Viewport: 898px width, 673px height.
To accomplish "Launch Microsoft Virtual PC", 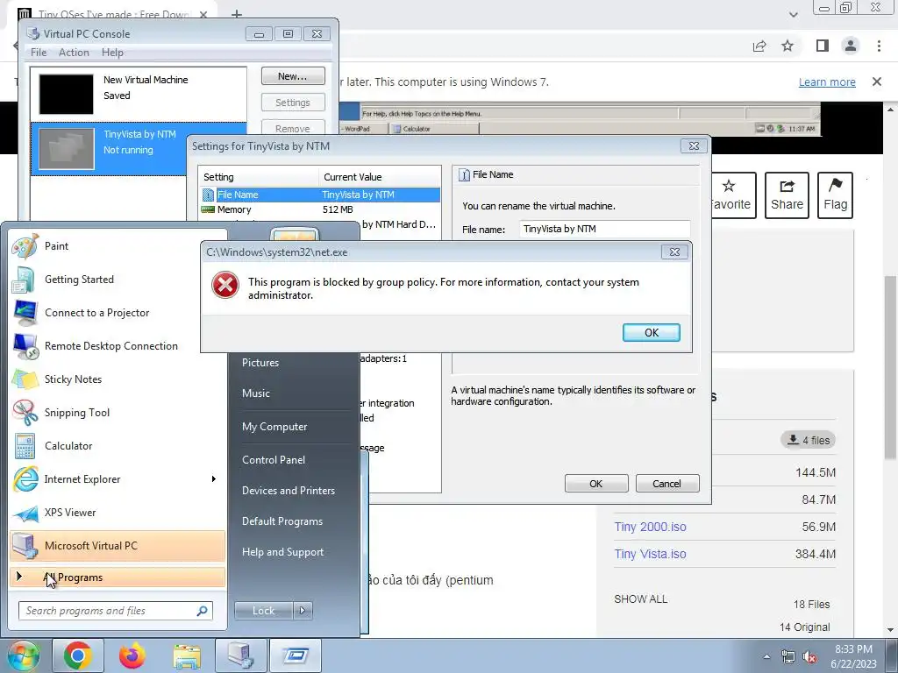I will pos(118,545).
